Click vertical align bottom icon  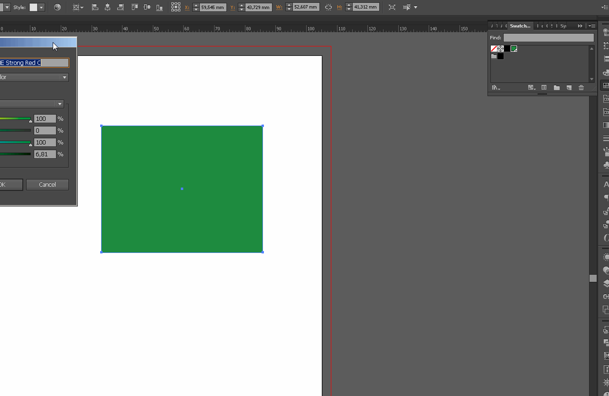click(160, 7)
